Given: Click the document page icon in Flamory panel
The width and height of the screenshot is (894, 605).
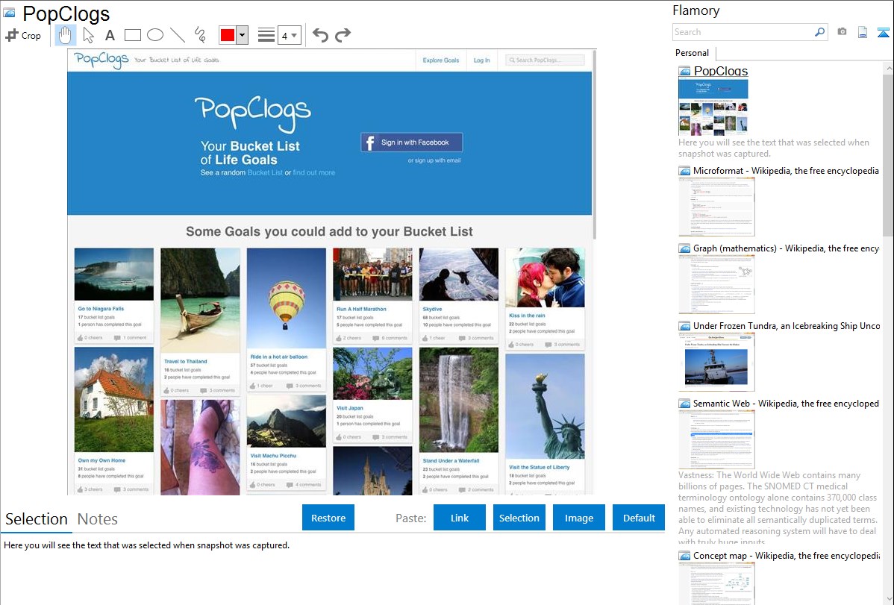Looking at the screenshot, I should [x=863, y=33].
